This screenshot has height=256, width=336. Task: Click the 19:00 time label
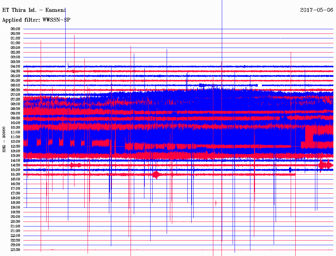pyautogui.click(x=15, y=207)
